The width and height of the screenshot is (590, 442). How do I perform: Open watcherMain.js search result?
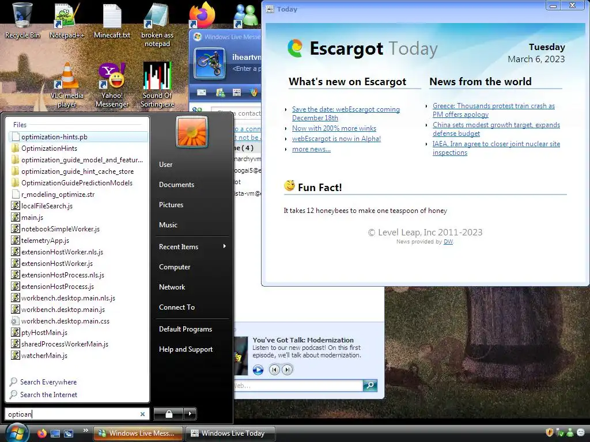tap(78, 356)
